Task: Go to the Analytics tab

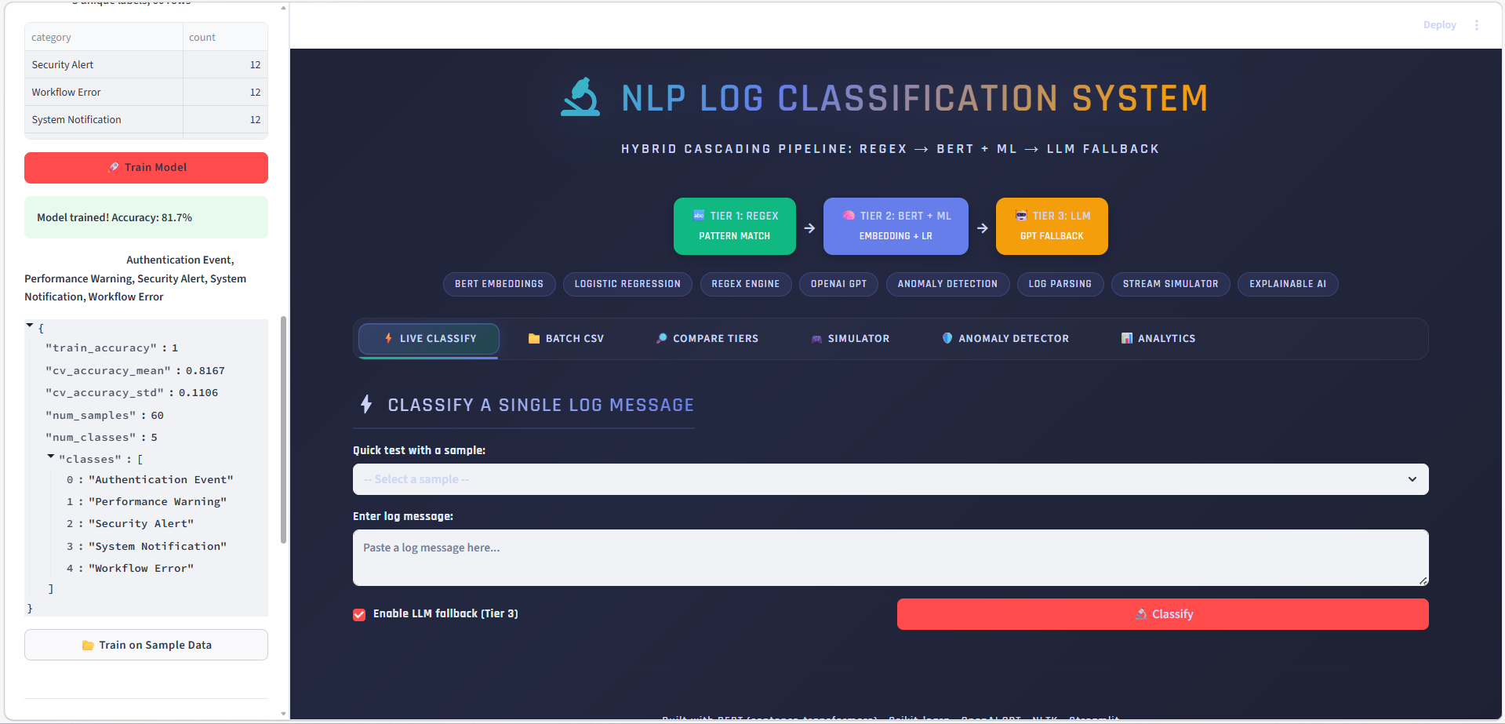Action: 1158,339
